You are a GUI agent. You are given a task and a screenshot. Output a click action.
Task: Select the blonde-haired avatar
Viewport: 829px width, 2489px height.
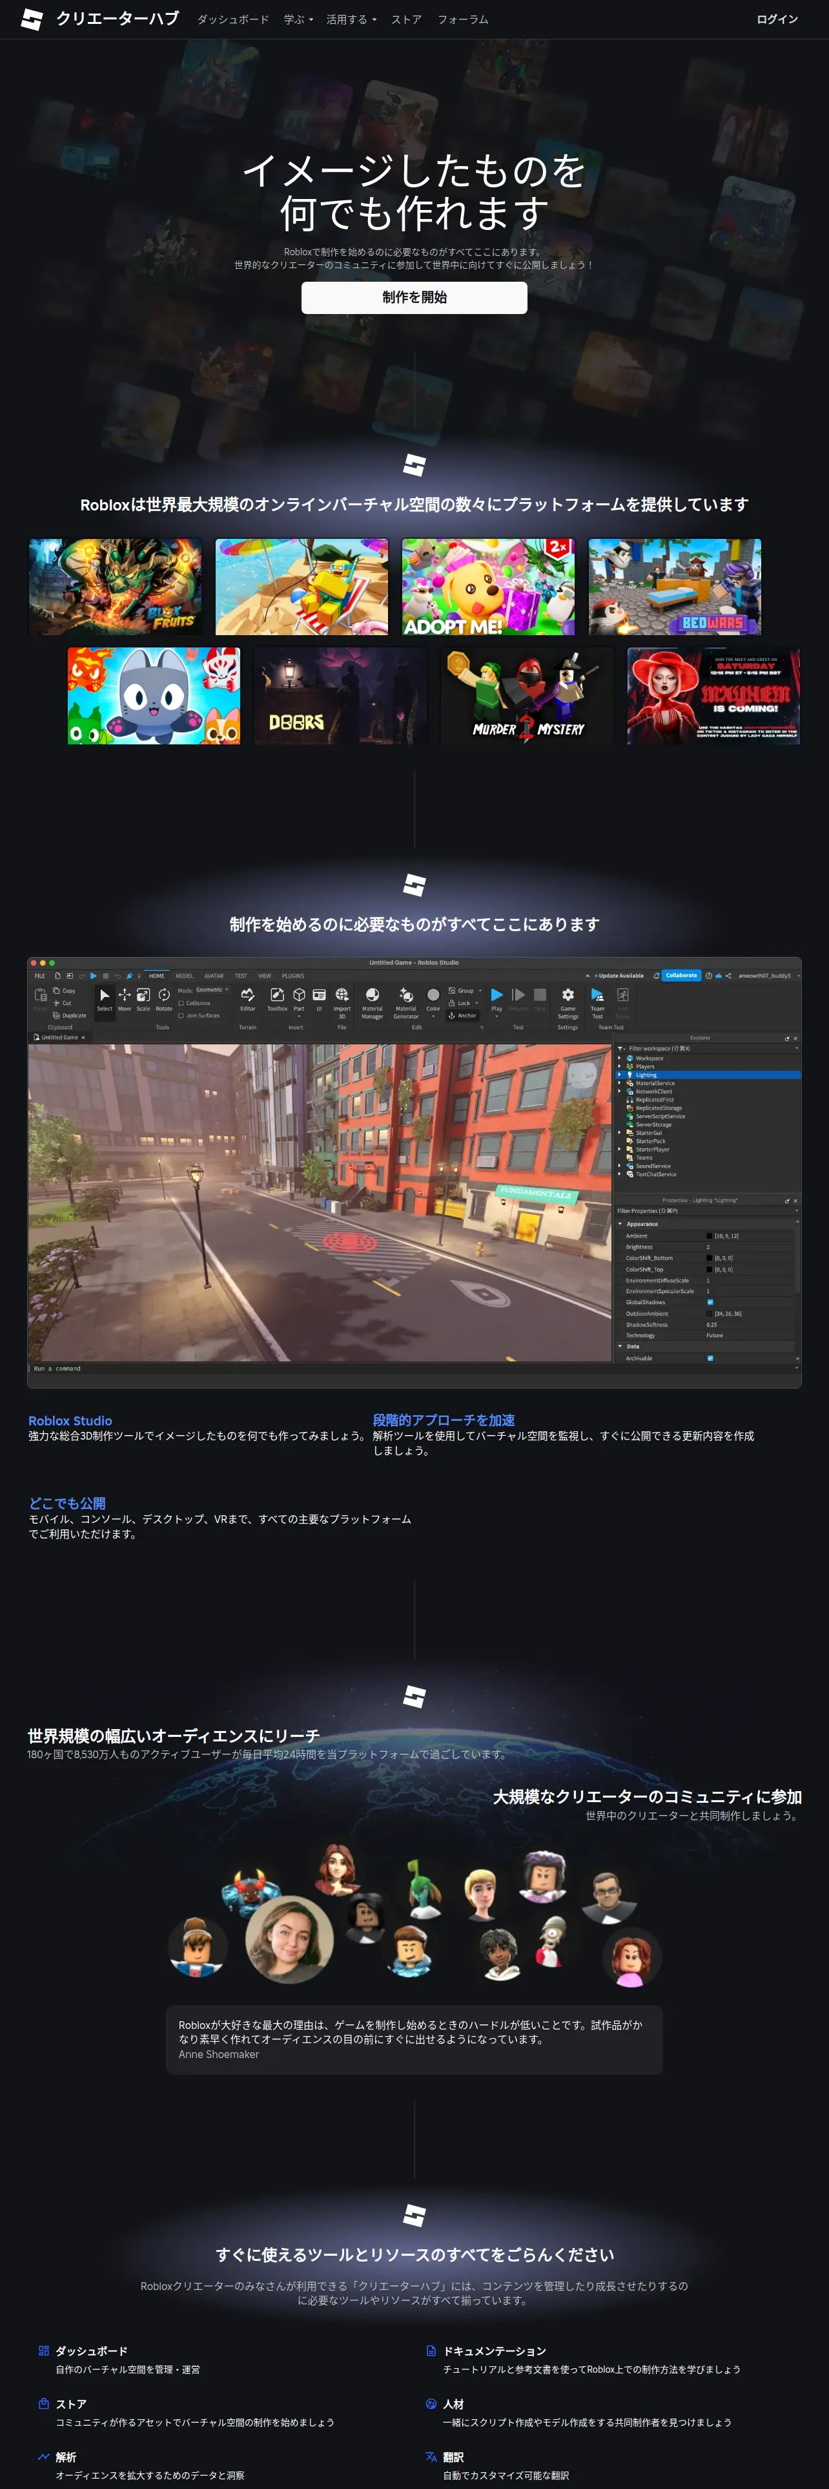pos(480,1893)
